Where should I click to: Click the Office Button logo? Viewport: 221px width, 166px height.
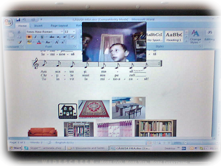[8, 22]
